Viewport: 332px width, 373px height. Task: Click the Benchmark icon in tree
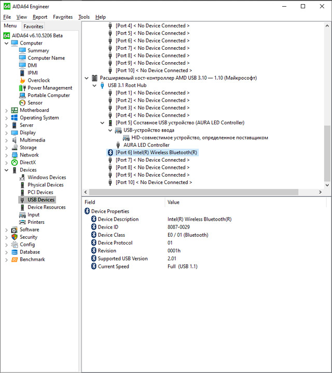point(15,260)
